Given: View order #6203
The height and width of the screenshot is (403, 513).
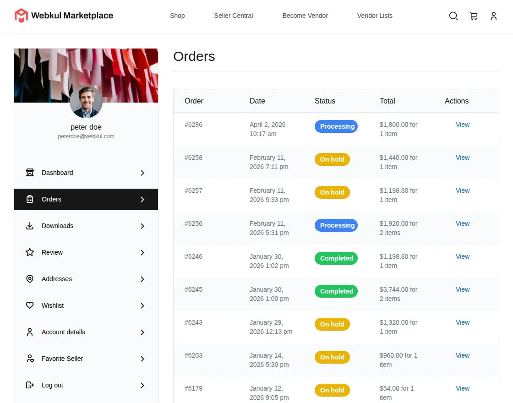Looking at the screenshot, I should coord(462,355).
